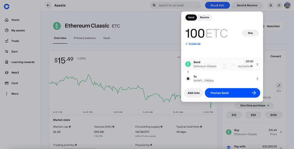
Task: Click the Max amount button
Action: click(250, 33)
